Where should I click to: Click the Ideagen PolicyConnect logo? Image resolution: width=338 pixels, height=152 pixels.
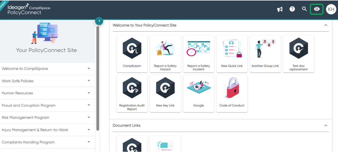coord(29,9)
